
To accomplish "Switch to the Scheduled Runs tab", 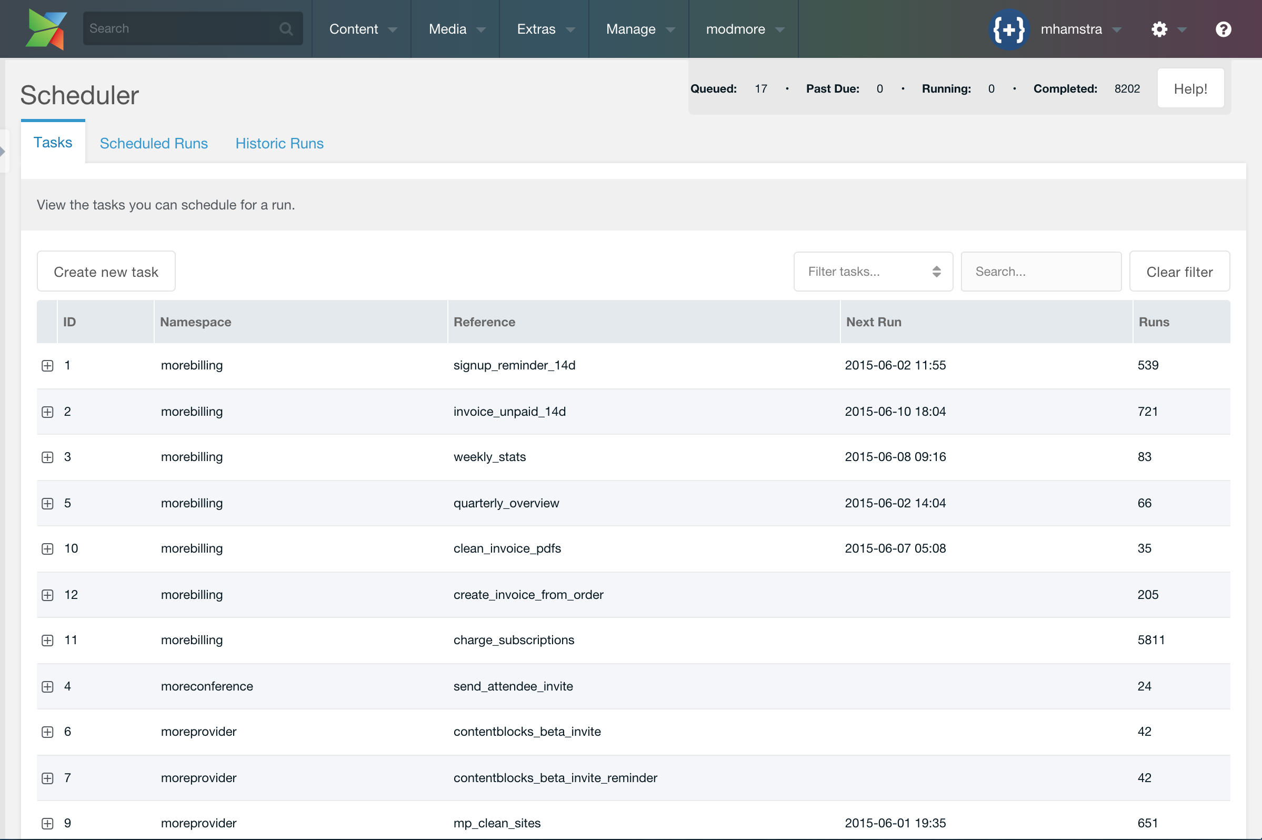I will pyautogui.click(x=154, y=144).
